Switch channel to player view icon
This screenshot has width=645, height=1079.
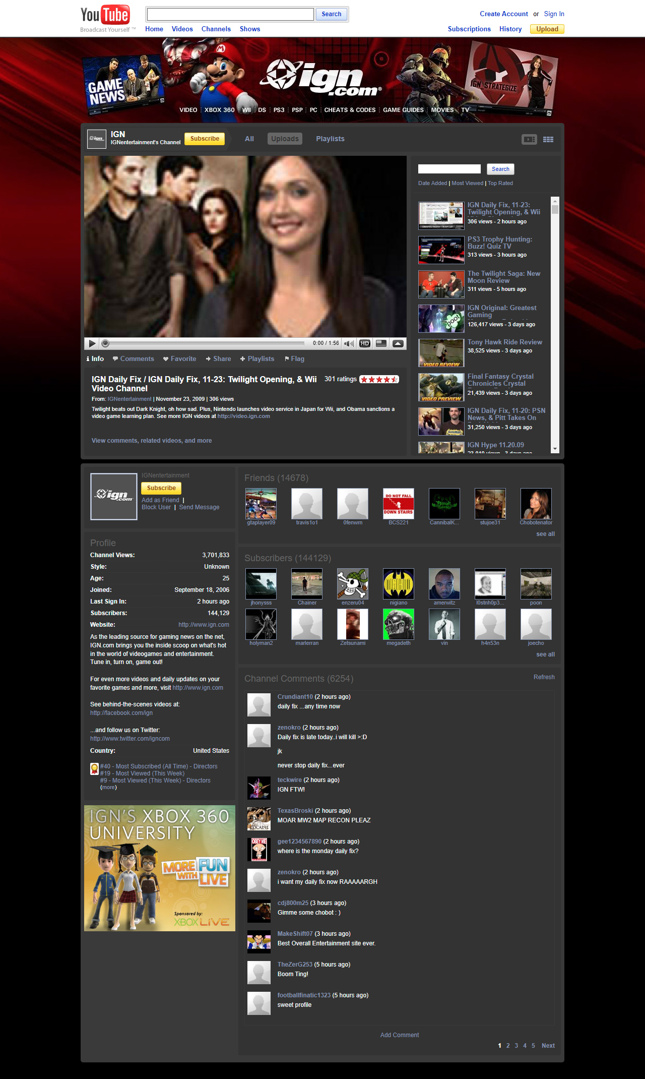pos(529,139)
